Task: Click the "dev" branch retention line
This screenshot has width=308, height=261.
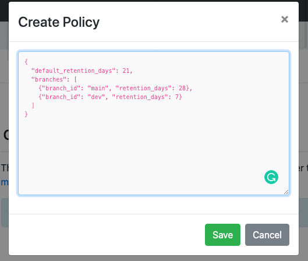Action: click(110, 97)
